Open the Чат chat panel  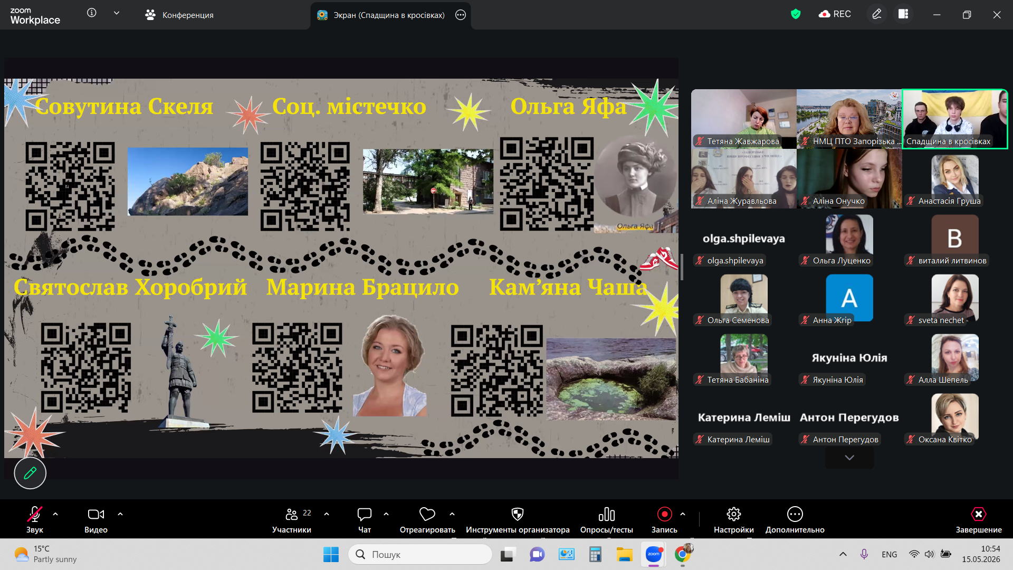pos(365,519)
